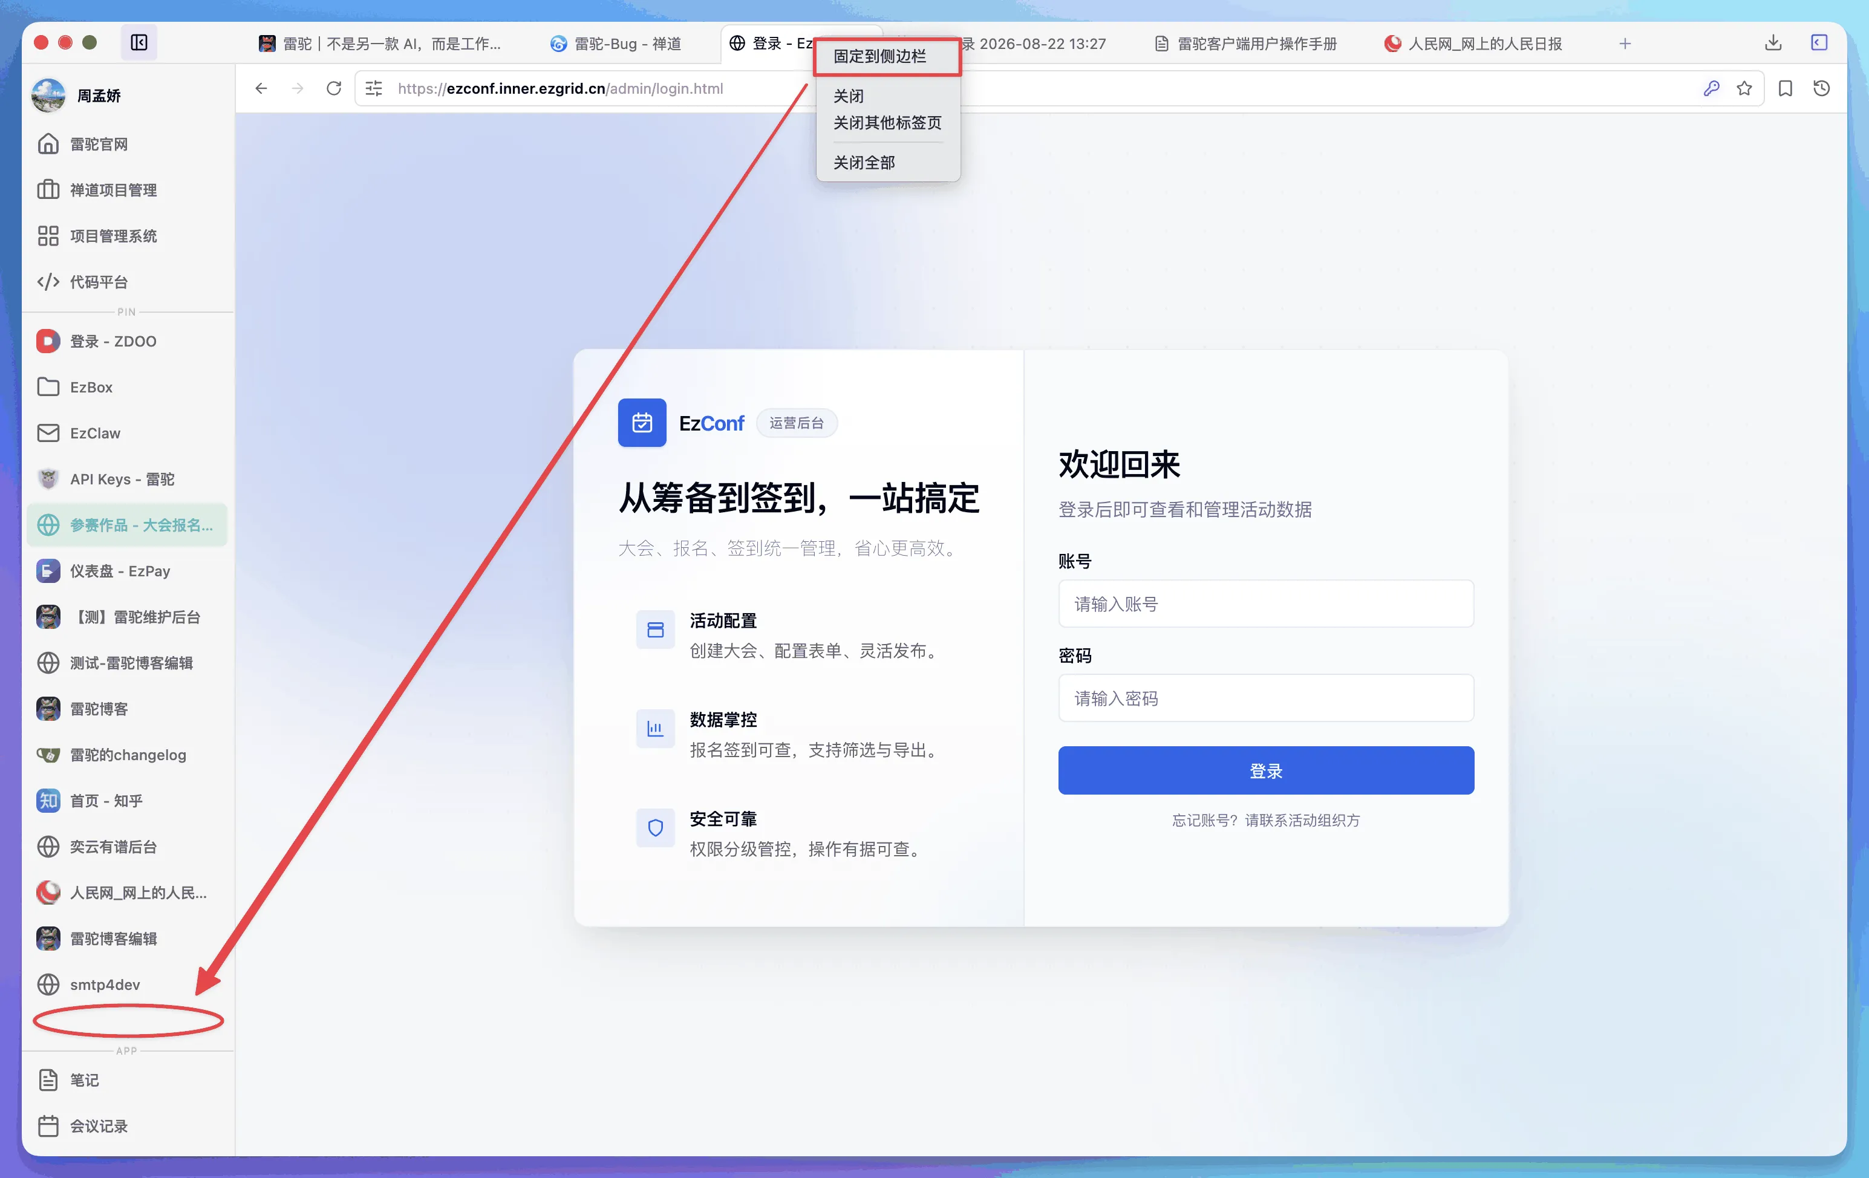This screenshot has height=1178, width=1869.
Task: Open pinned EzBox folder
Action: pos(127,387)
